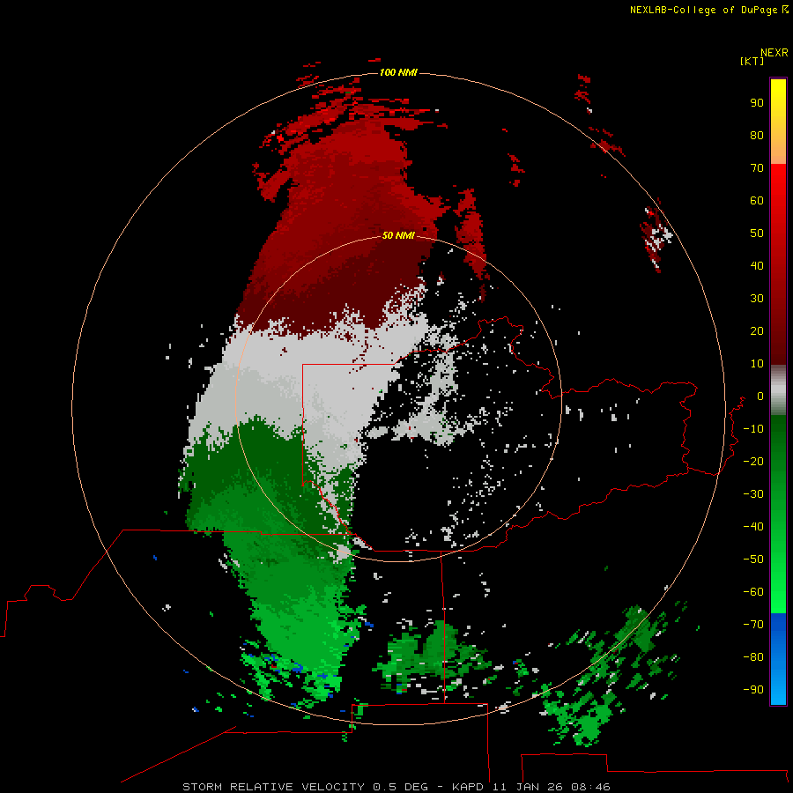Click the 50 NMI range ring label
Image resolution: width=793 pixels, height=793 pixels.
(x=398, y=235)
